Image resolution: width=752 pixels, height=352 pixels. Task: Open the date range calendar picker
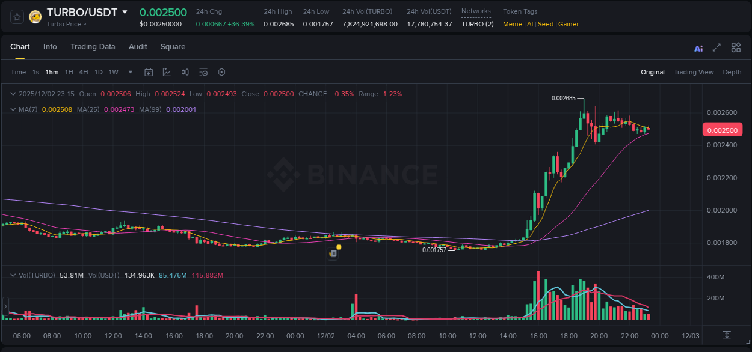point(149,71)
